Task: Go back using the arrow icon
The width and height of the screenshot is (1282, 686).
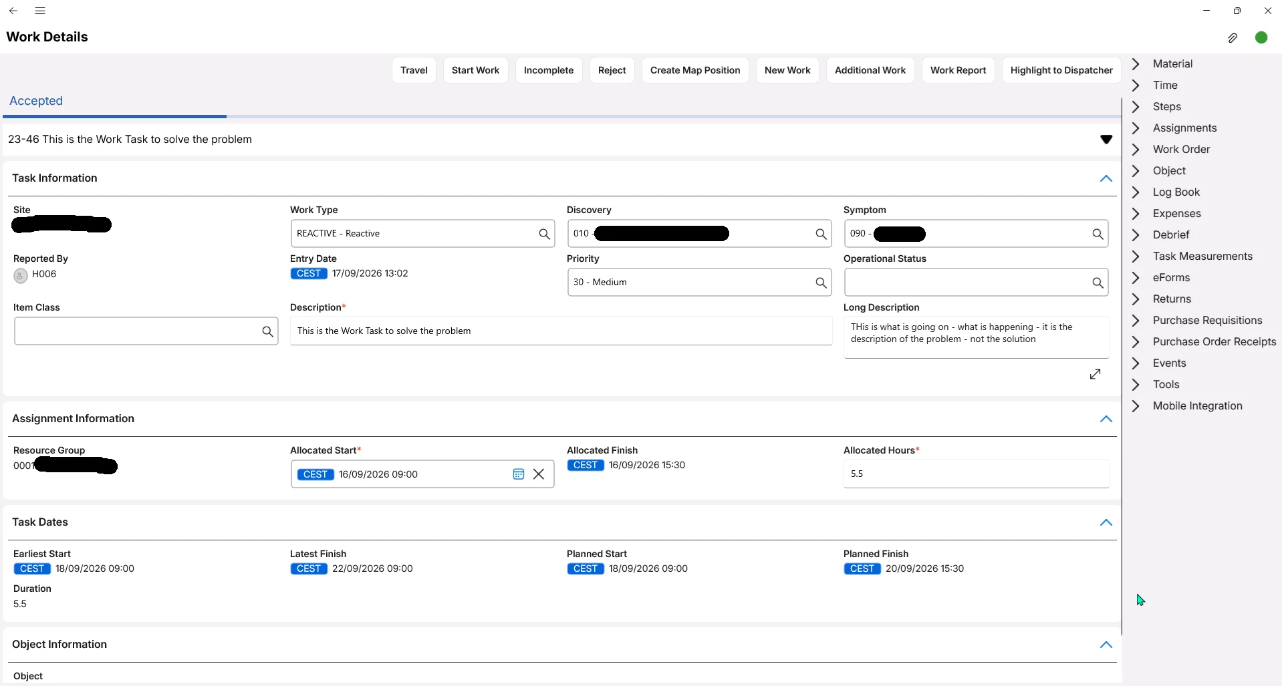Action: point(13,11)
